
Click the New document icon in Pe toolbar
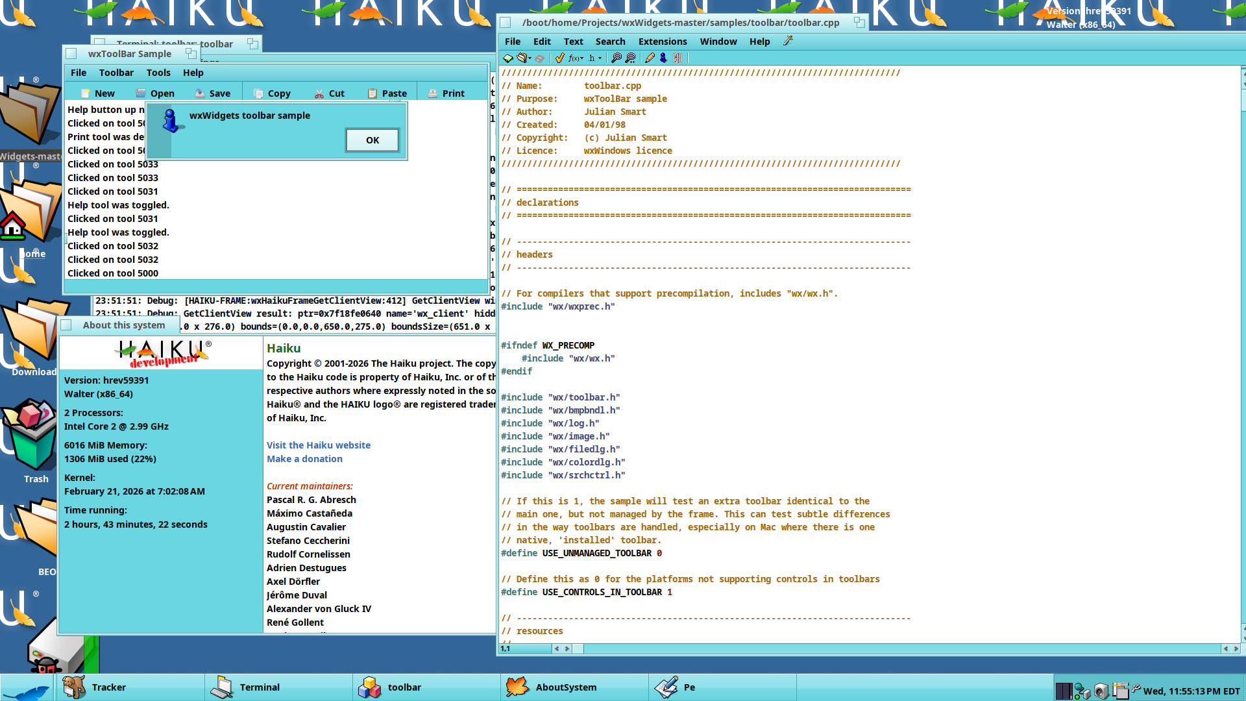tap(508, 58)
